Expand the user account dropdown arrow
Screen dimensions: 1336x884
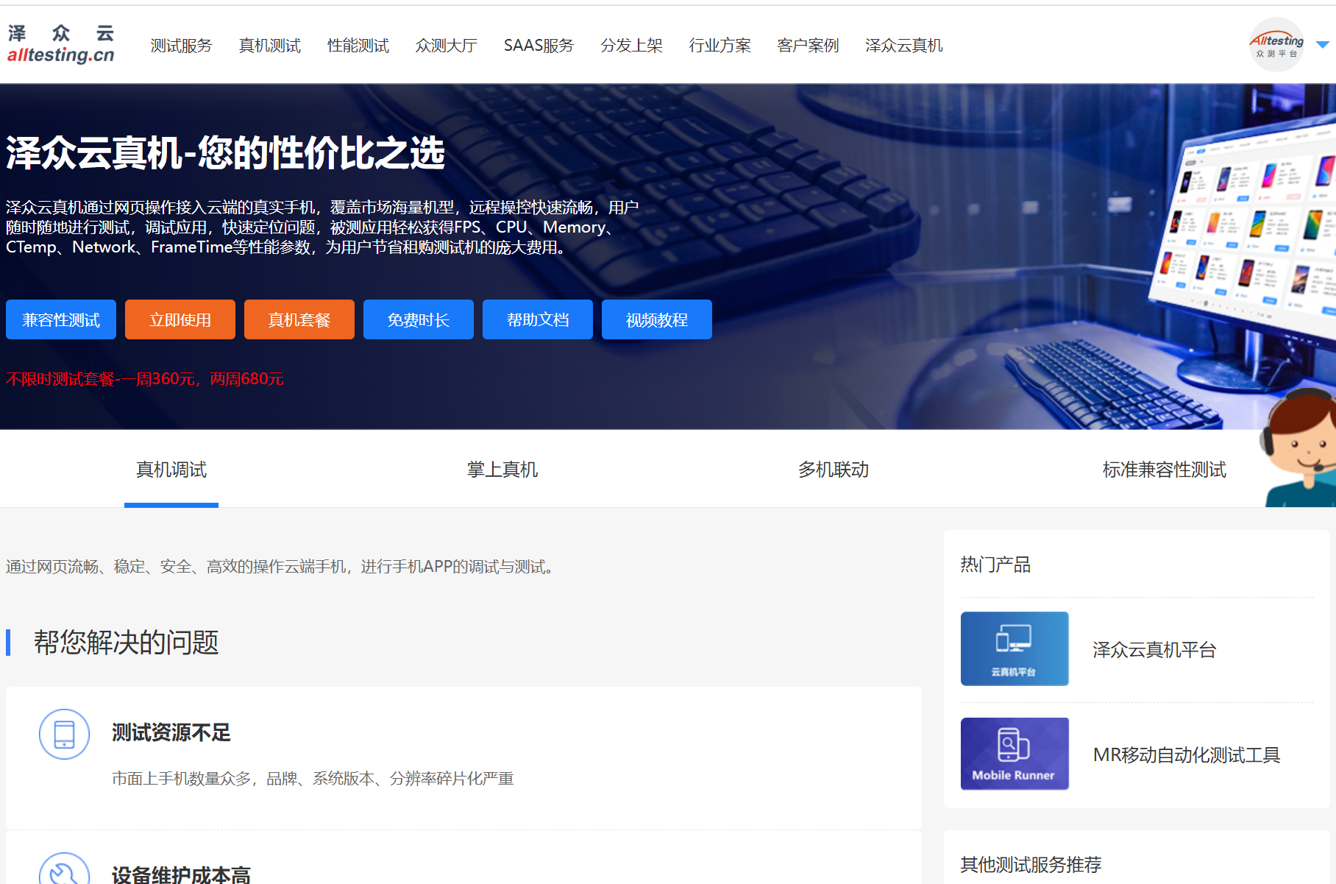click(x=1322, y=45)
